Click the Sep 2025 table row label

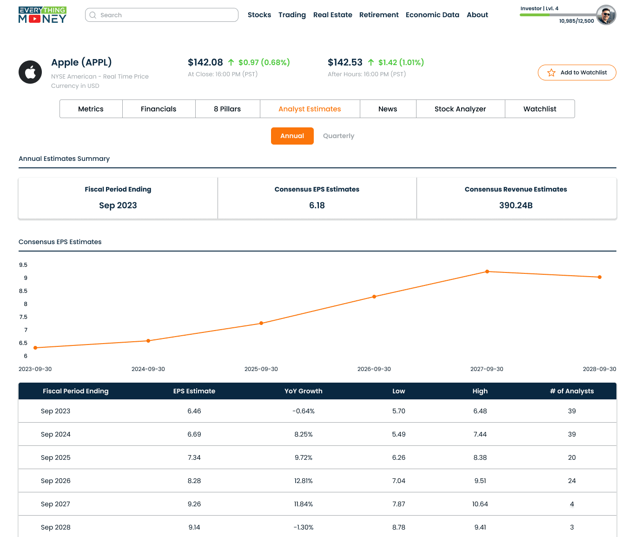click(x=56, y=457)
